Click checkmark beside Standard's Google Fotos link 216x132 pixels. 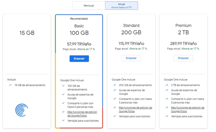(114, 107)
